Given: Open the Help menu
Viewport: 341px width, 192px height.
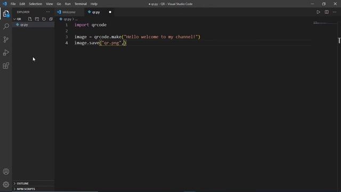Looking at the screenshot, I should [94, 4].
